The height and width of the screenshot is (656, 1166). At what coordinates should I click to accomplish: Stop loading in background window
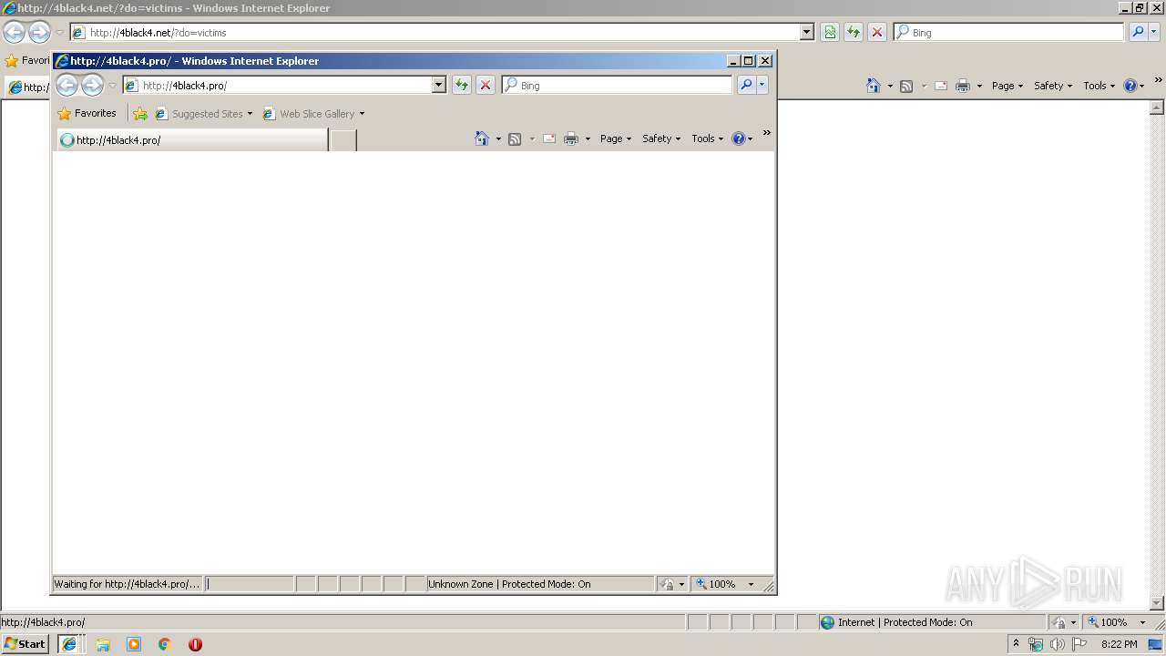point(877,32)
